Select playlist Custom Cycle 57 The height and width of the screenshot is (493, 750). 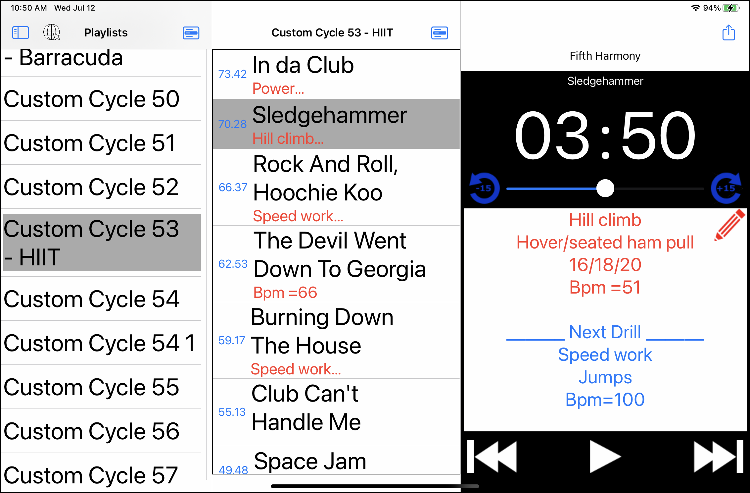coord(101,473)
